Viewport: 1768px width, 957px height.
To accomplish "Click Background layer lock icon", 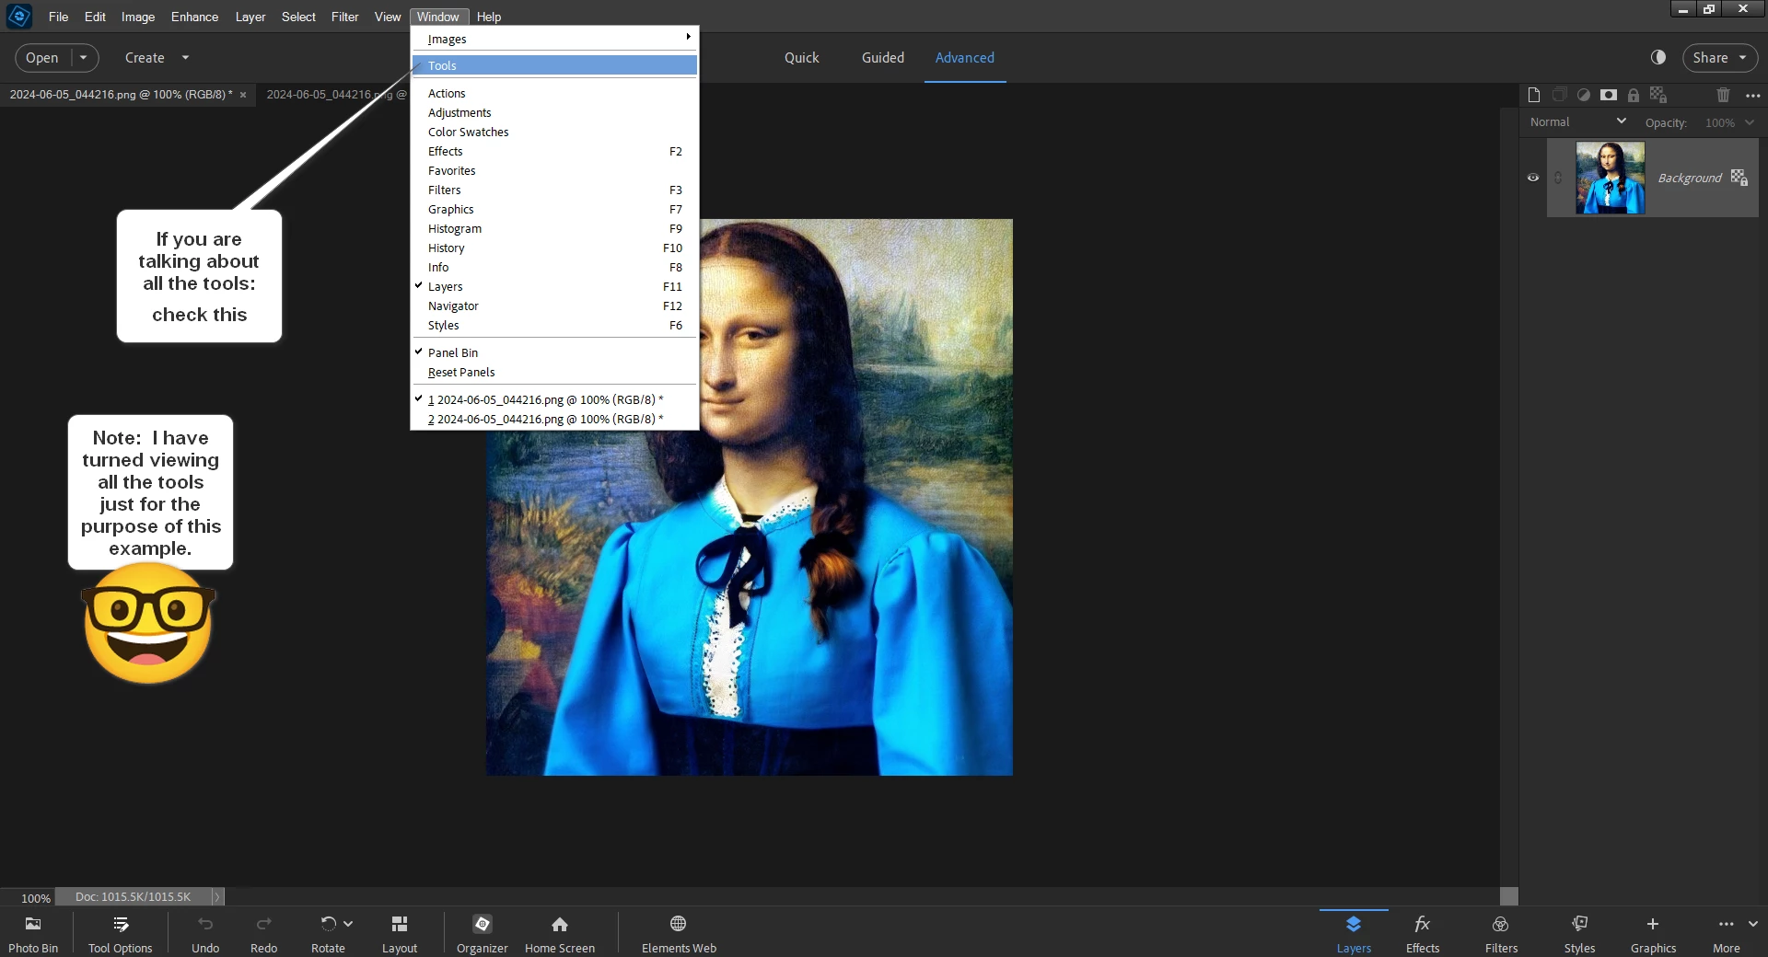I will pos(1739,178).
